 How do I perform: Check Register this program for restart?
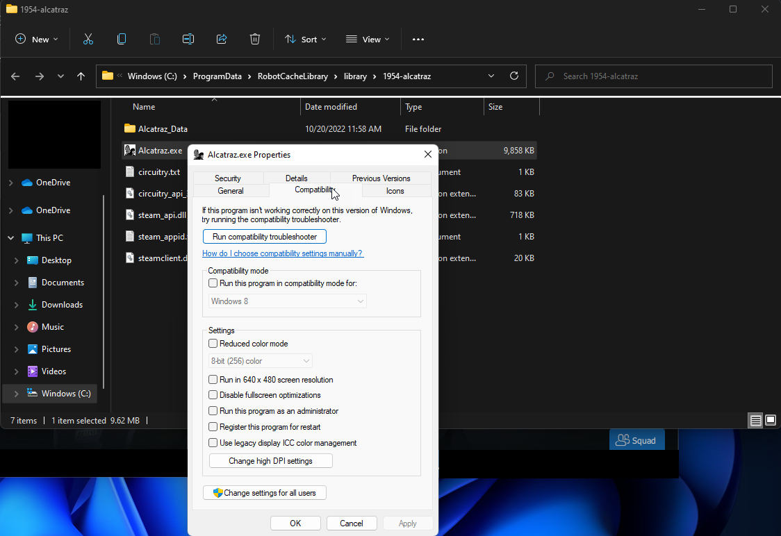[x=213, y=427]
